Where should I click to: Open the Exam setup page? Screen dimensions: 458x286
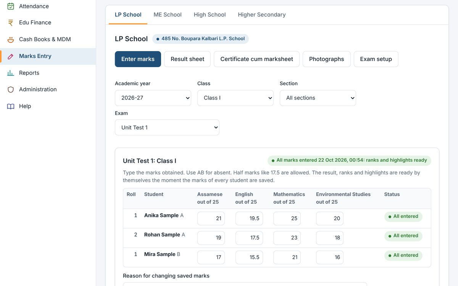(x=376, y=59)
